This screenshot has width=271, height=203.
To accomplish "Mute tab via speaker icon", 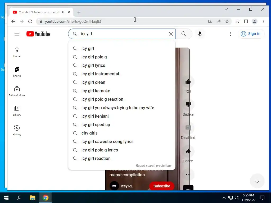I will 63,12.
